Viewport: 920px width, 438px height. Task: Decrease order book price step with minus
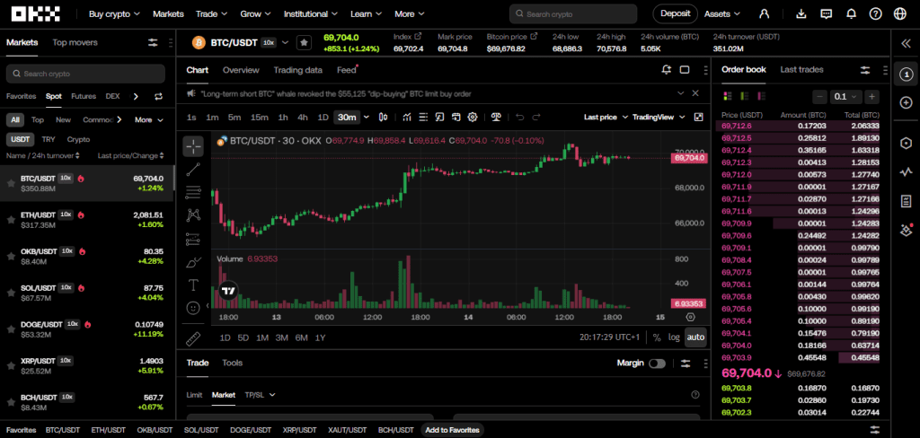(x=819, y=96)
